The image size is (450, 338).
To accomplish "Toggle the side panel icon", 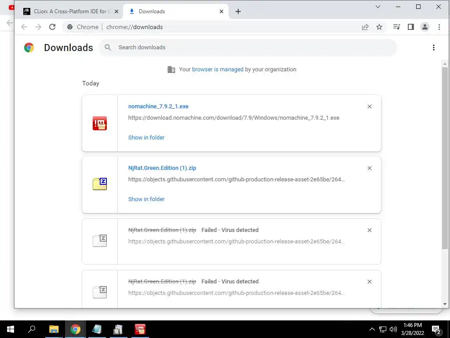I will click(411, 27).
